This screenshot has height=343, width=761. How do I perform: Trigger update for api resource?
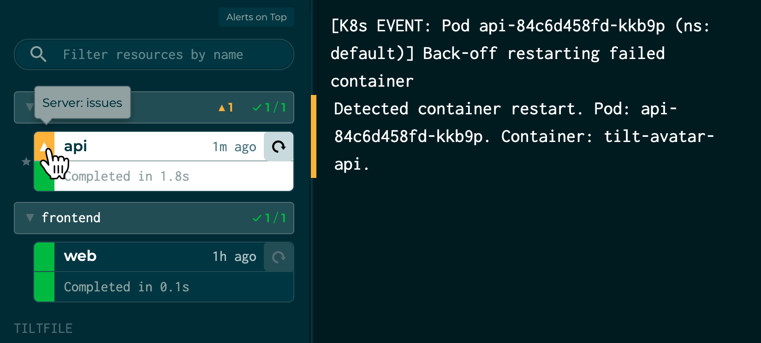click(x=279, y=147)
